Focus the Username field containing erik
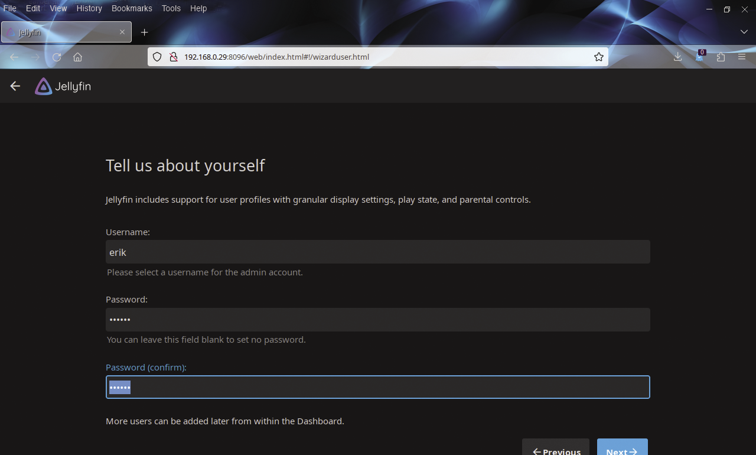 click(378, 252)
